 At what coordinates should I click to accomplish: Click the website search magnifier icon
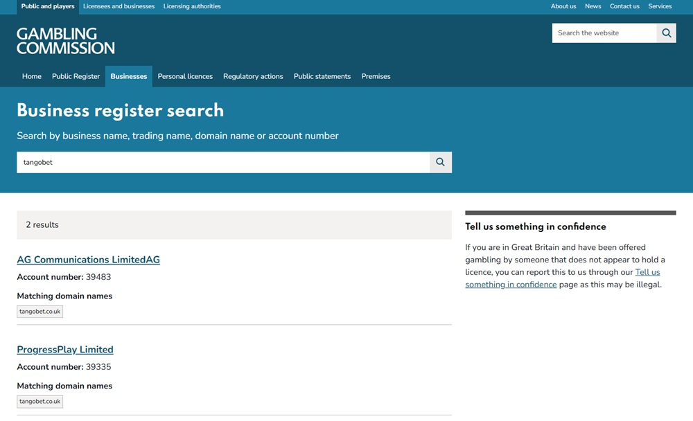[666, 33]
